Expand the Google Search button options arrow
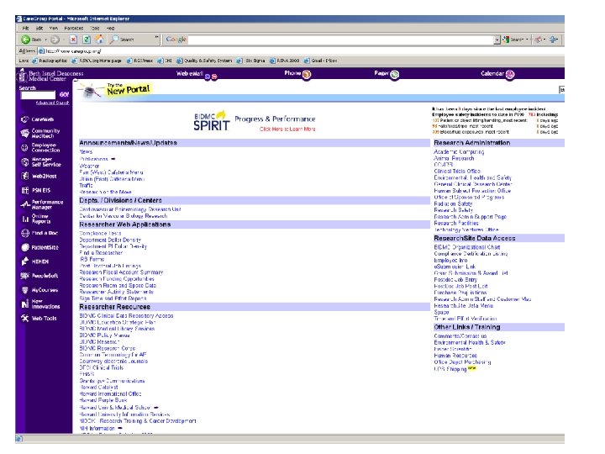 527,40
